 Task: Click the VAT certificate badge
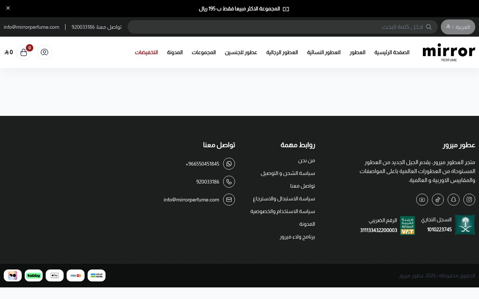408,225
